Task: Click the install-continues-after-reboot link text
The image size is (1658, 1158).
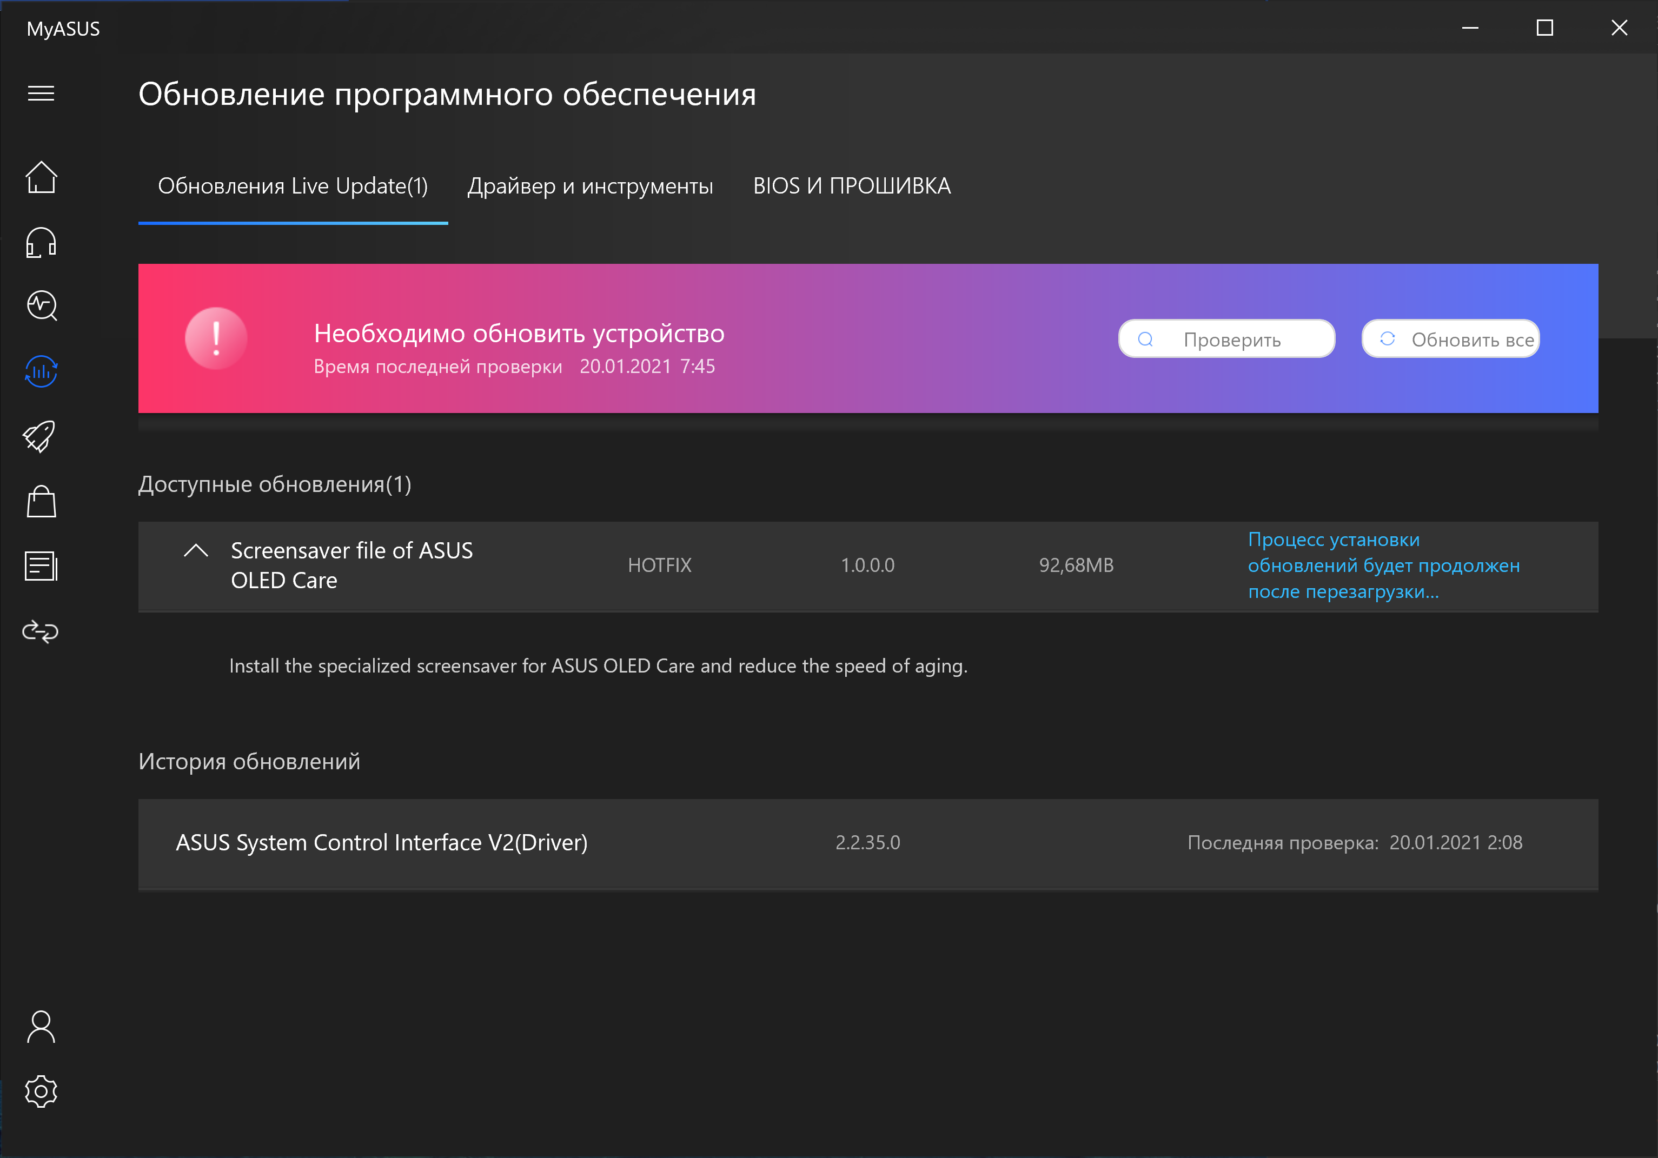Action: click(1384, 565)
